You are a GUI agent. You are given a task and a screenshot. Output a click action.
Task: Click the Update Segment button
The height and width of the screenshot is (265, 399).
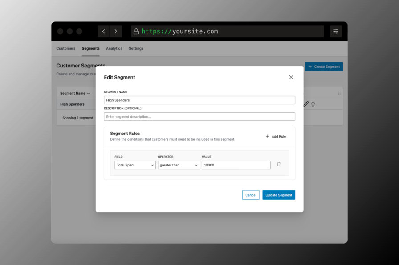[x=279, y=195]
